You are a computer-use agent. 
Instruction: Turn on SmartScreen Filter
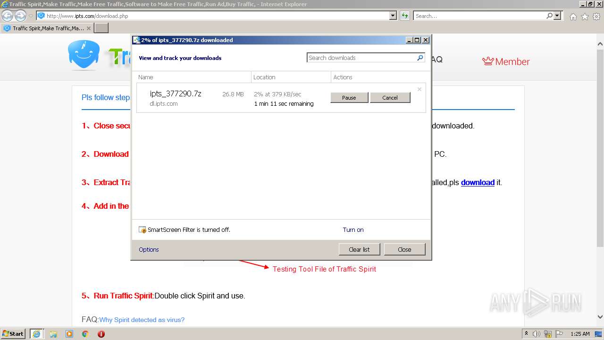point(353,230)
